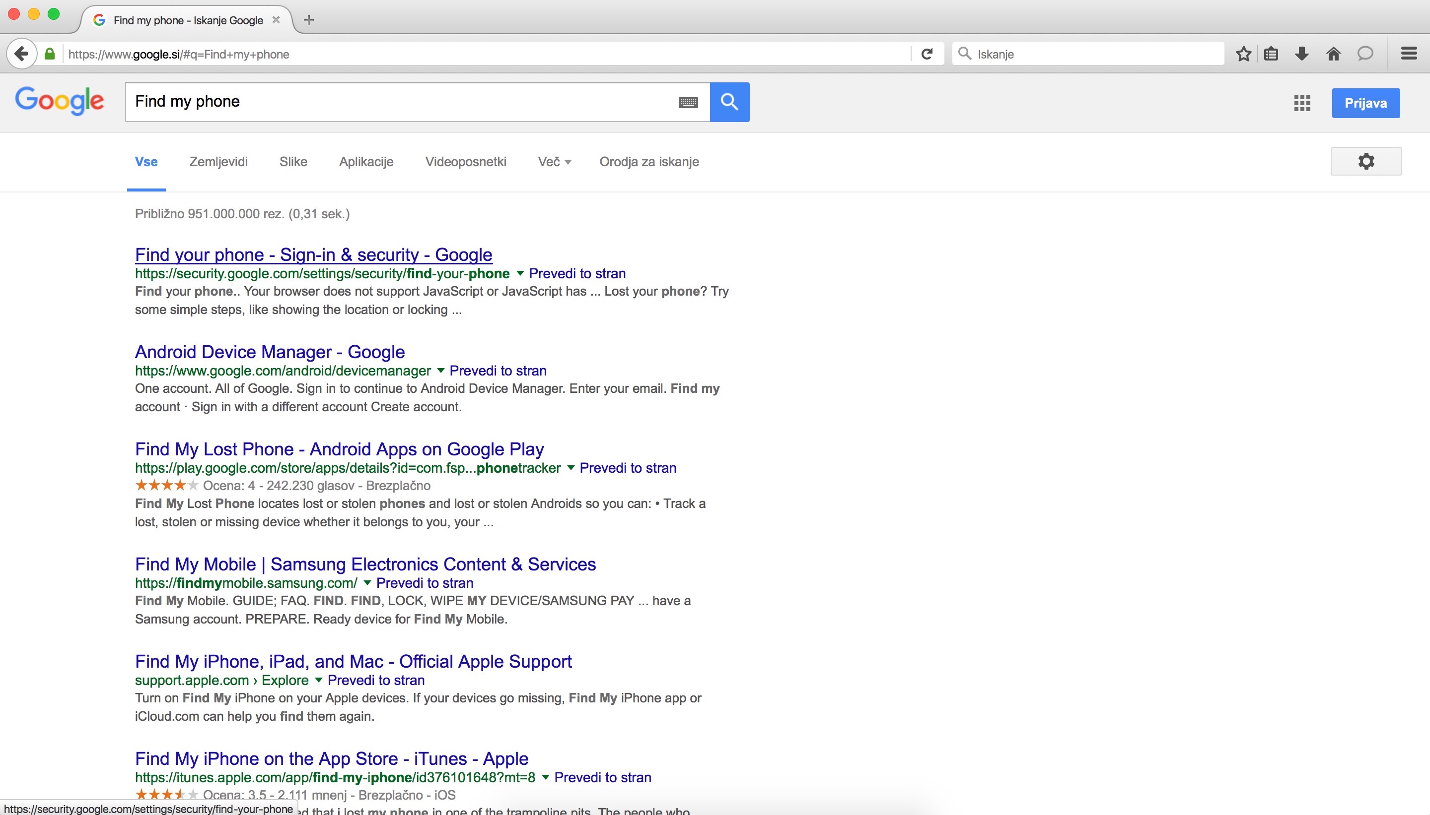This screenshot has width=1430, height=815.
Task: Click the magnifier icon in the Iskanje search bar
Action: coord(965,54)
